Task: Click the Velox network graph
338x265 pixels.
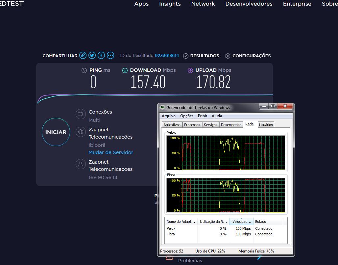Action: coord(226,152)
